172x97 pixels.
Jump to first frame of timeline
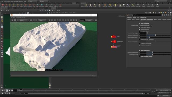coord(2,91)
